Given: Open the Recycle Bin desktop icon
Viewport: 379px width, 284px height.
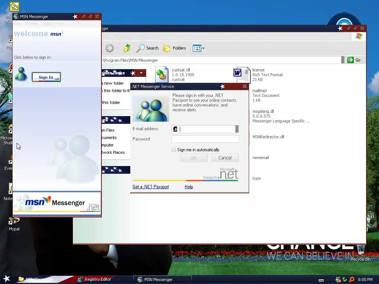Looking at the screenshot, I should click(360, 253).
